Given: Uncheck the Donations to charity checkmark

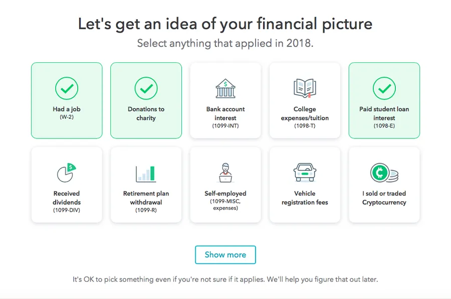Looking at the screenshot, I should (x=146, y=89).
